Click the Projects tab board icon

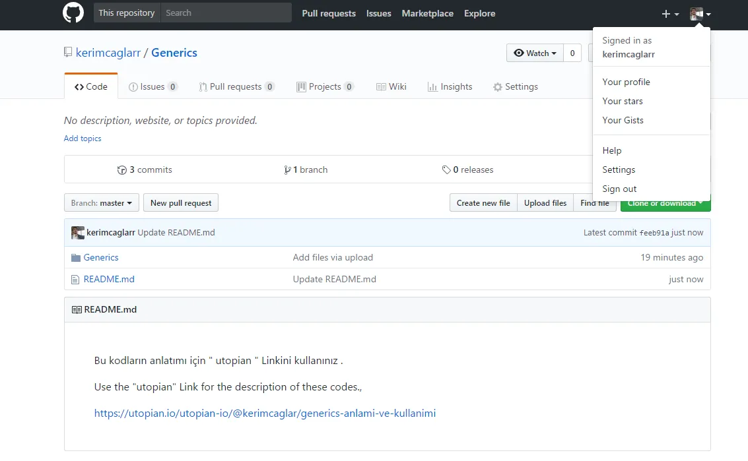(x=301, y=87)
